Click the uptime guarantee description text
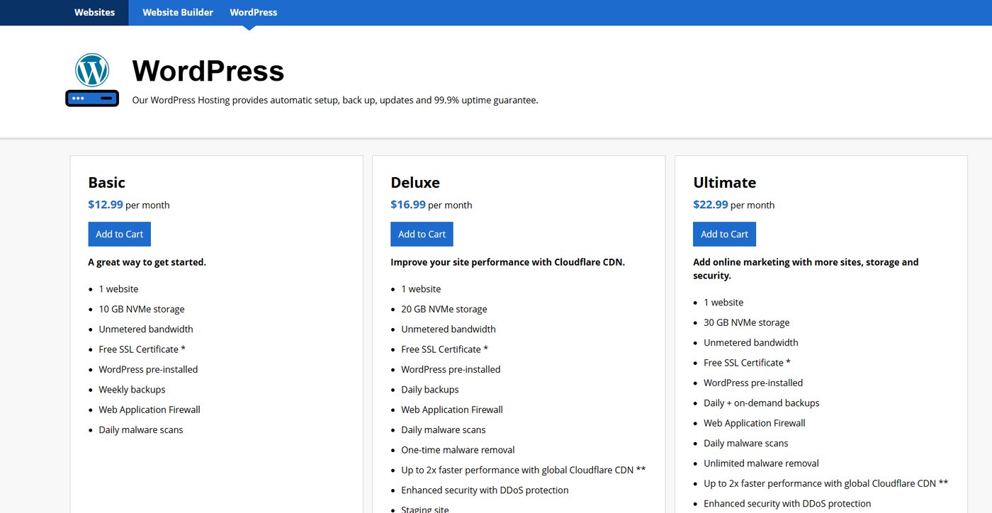 335,101
